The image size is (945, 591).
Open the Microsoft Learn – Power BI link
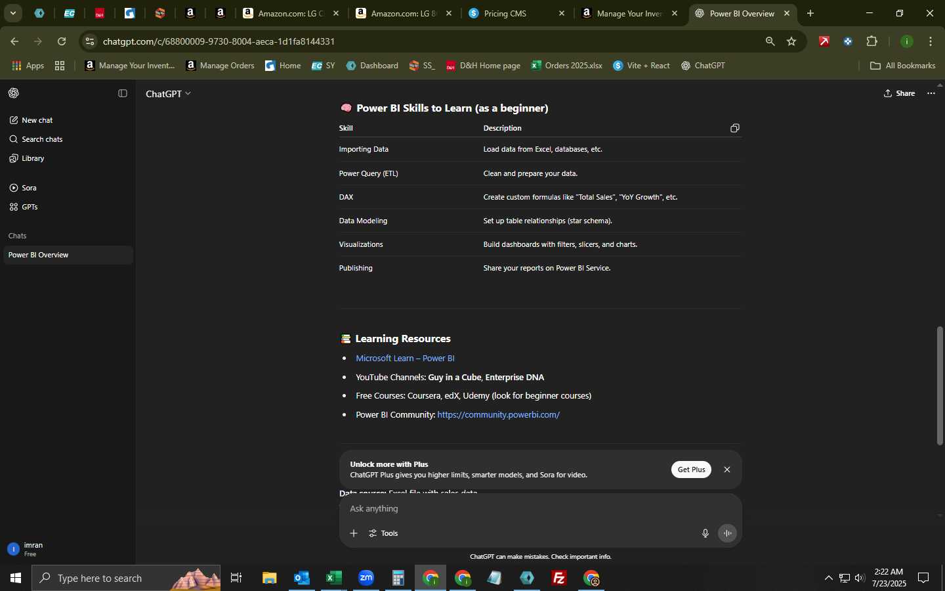(405, 359)
